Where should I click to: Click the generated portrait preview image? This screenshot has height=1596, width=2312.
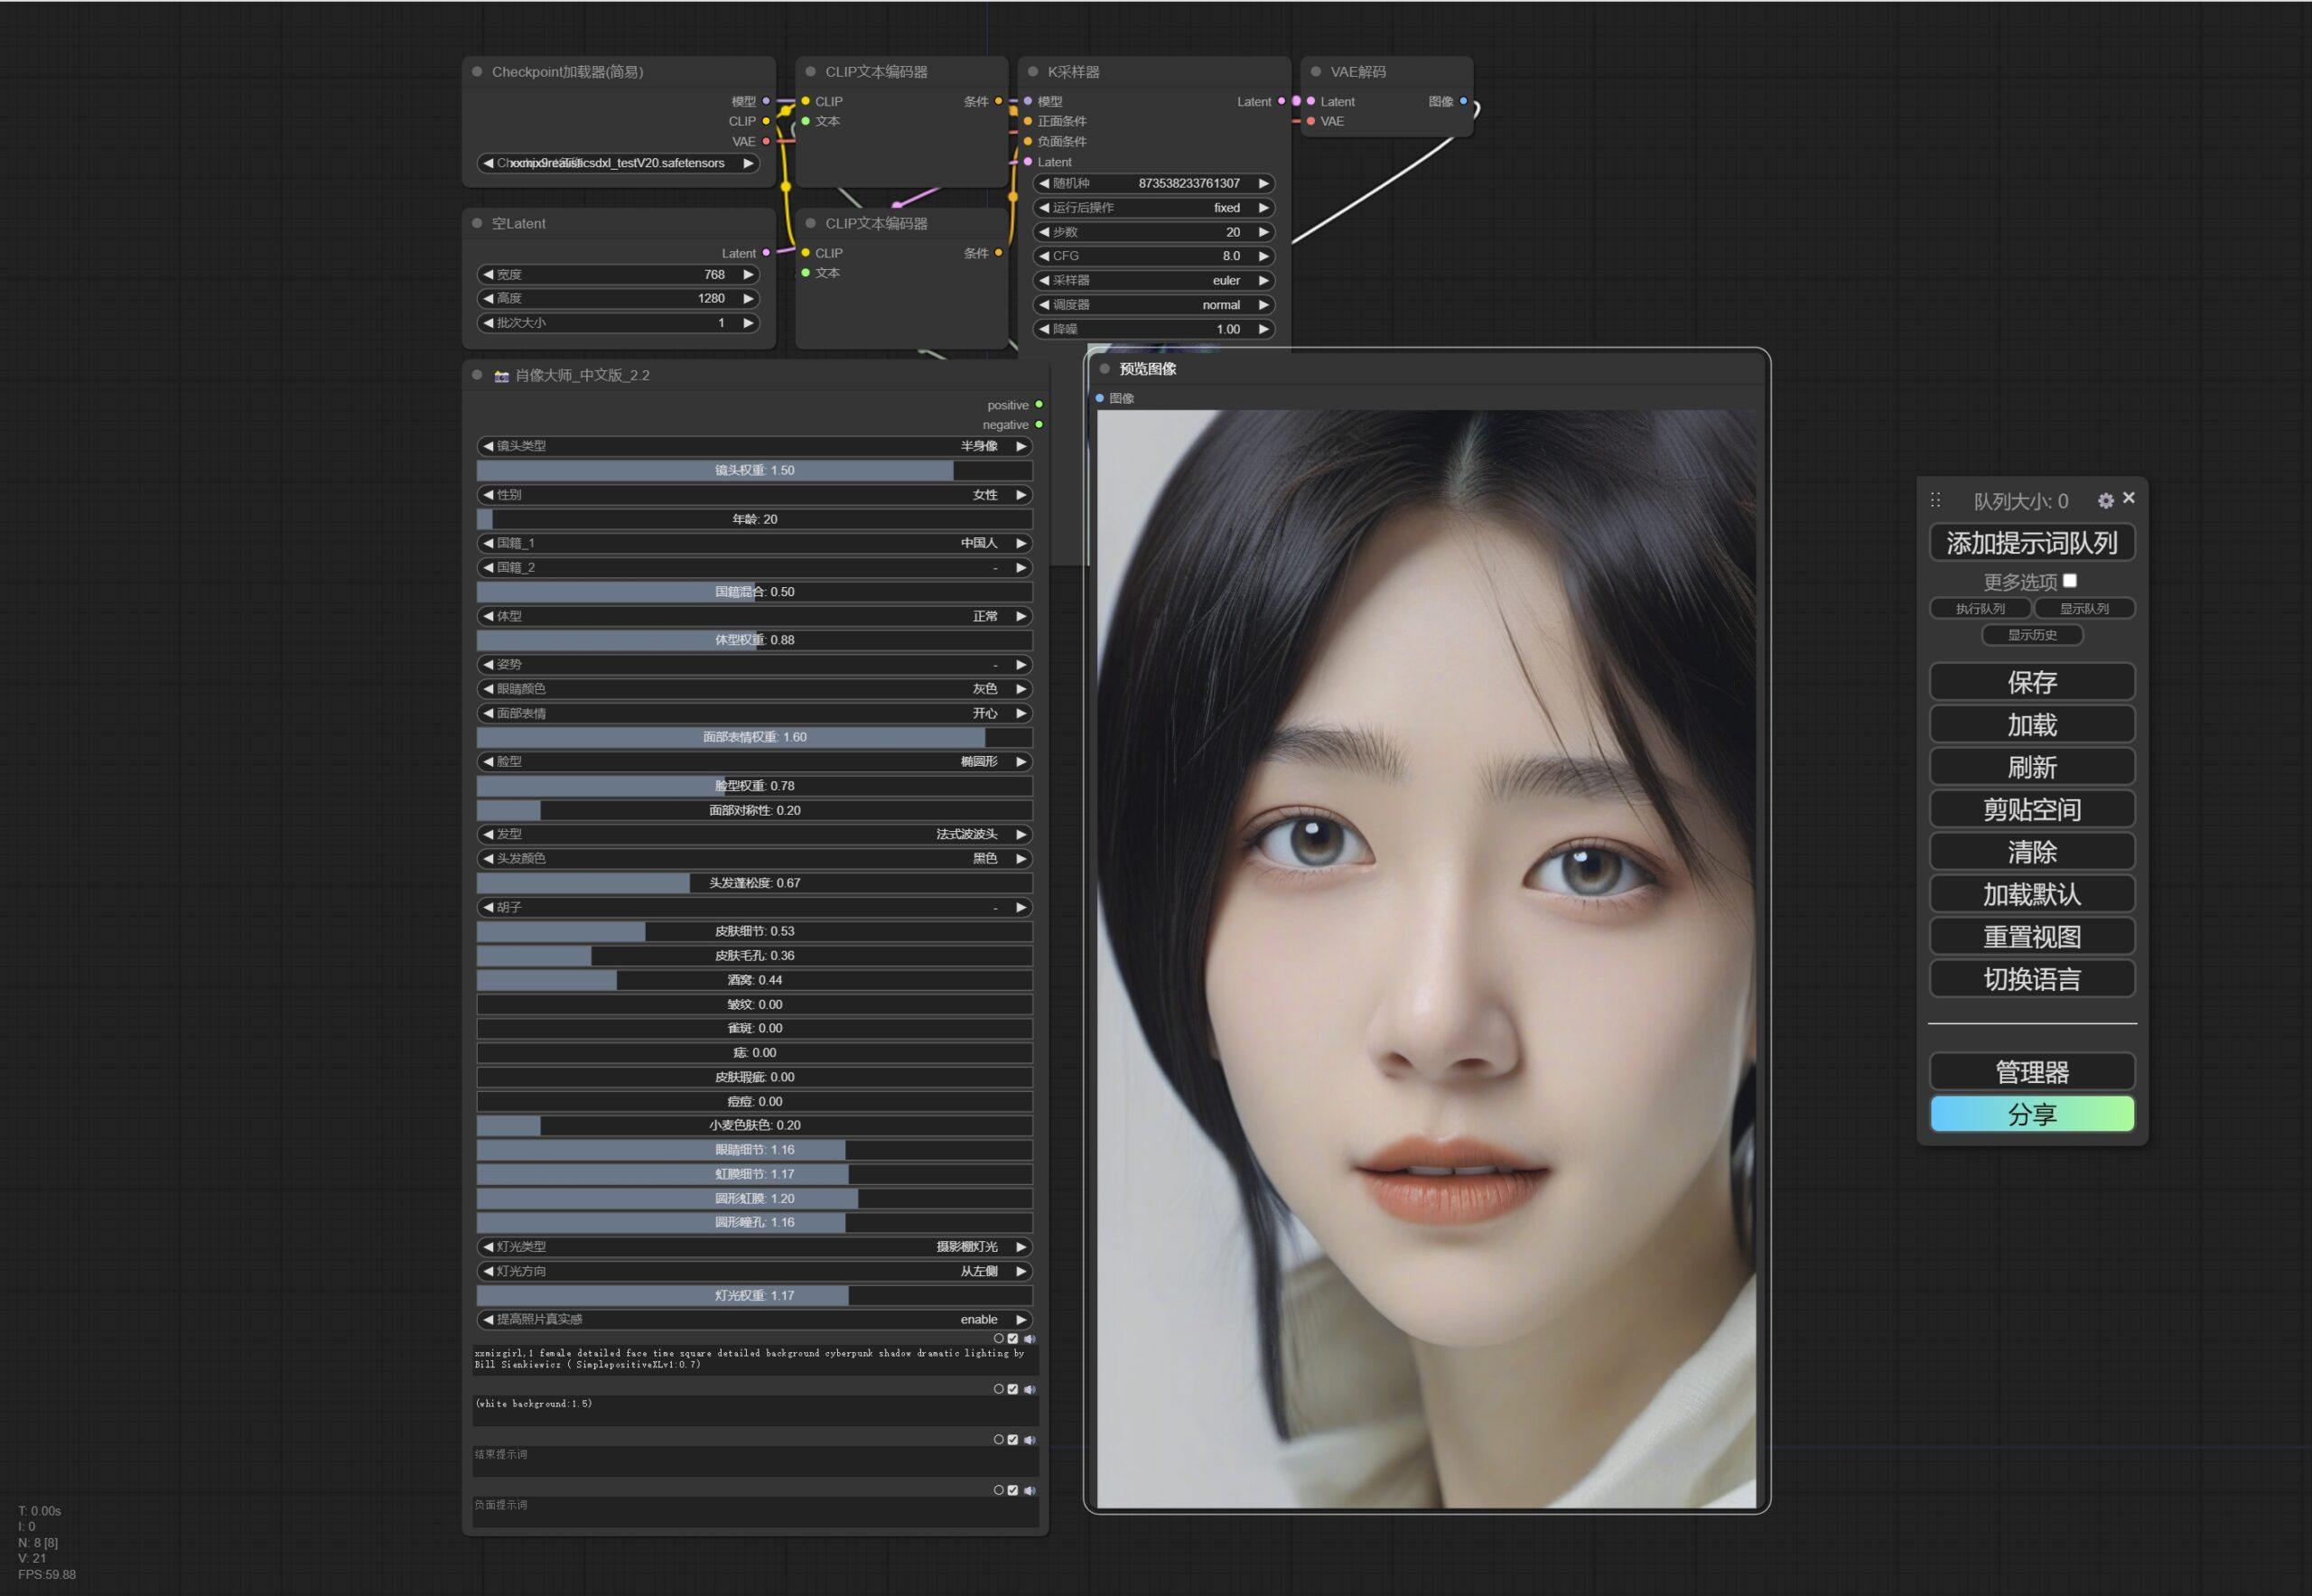click(1426, 958)
